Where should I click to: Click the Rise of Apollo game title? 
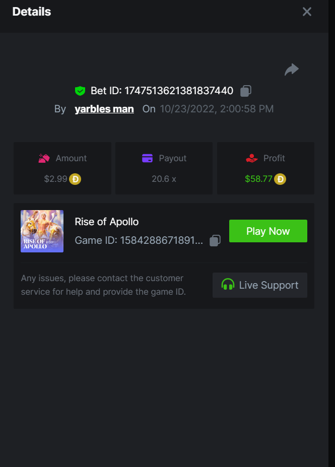coord(106,222)
